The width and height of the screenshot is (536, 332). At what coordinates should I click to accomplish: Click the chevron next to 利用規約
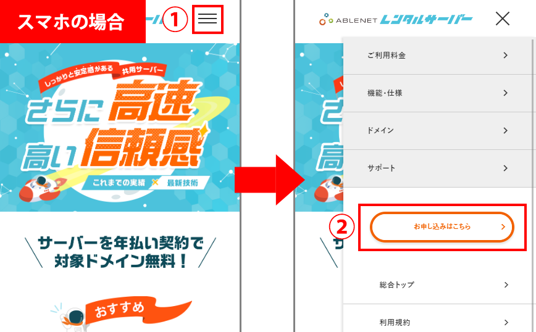506,323
